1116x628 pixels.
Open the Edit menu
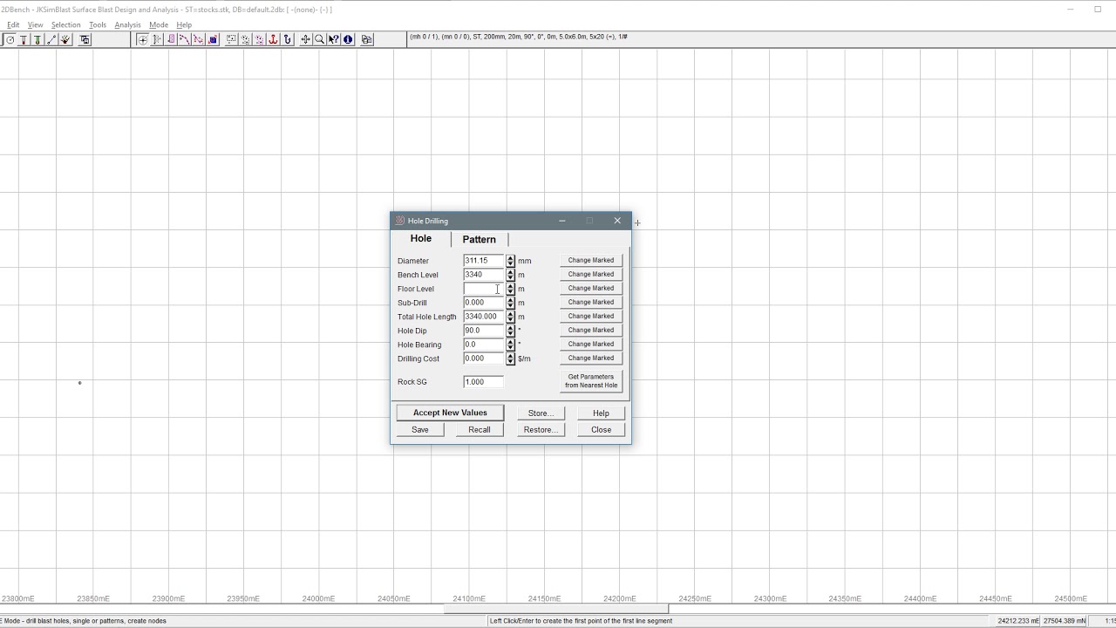click(x=13, y=24)
